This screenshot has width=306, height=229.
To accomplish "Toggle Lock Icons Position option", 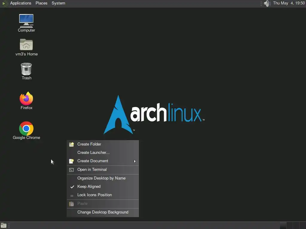I will [103, 195].
